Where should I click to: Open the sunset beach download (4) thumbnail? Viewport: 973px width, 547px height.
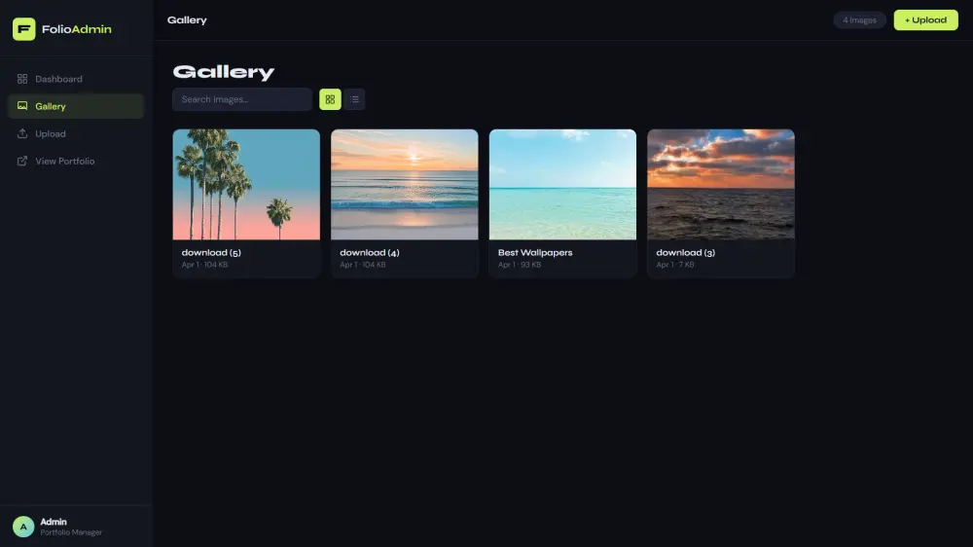(405, 184)
